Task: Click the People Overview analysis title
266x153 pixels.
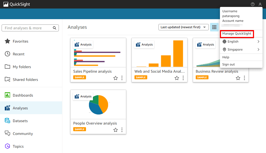Action: click(95, 123)
